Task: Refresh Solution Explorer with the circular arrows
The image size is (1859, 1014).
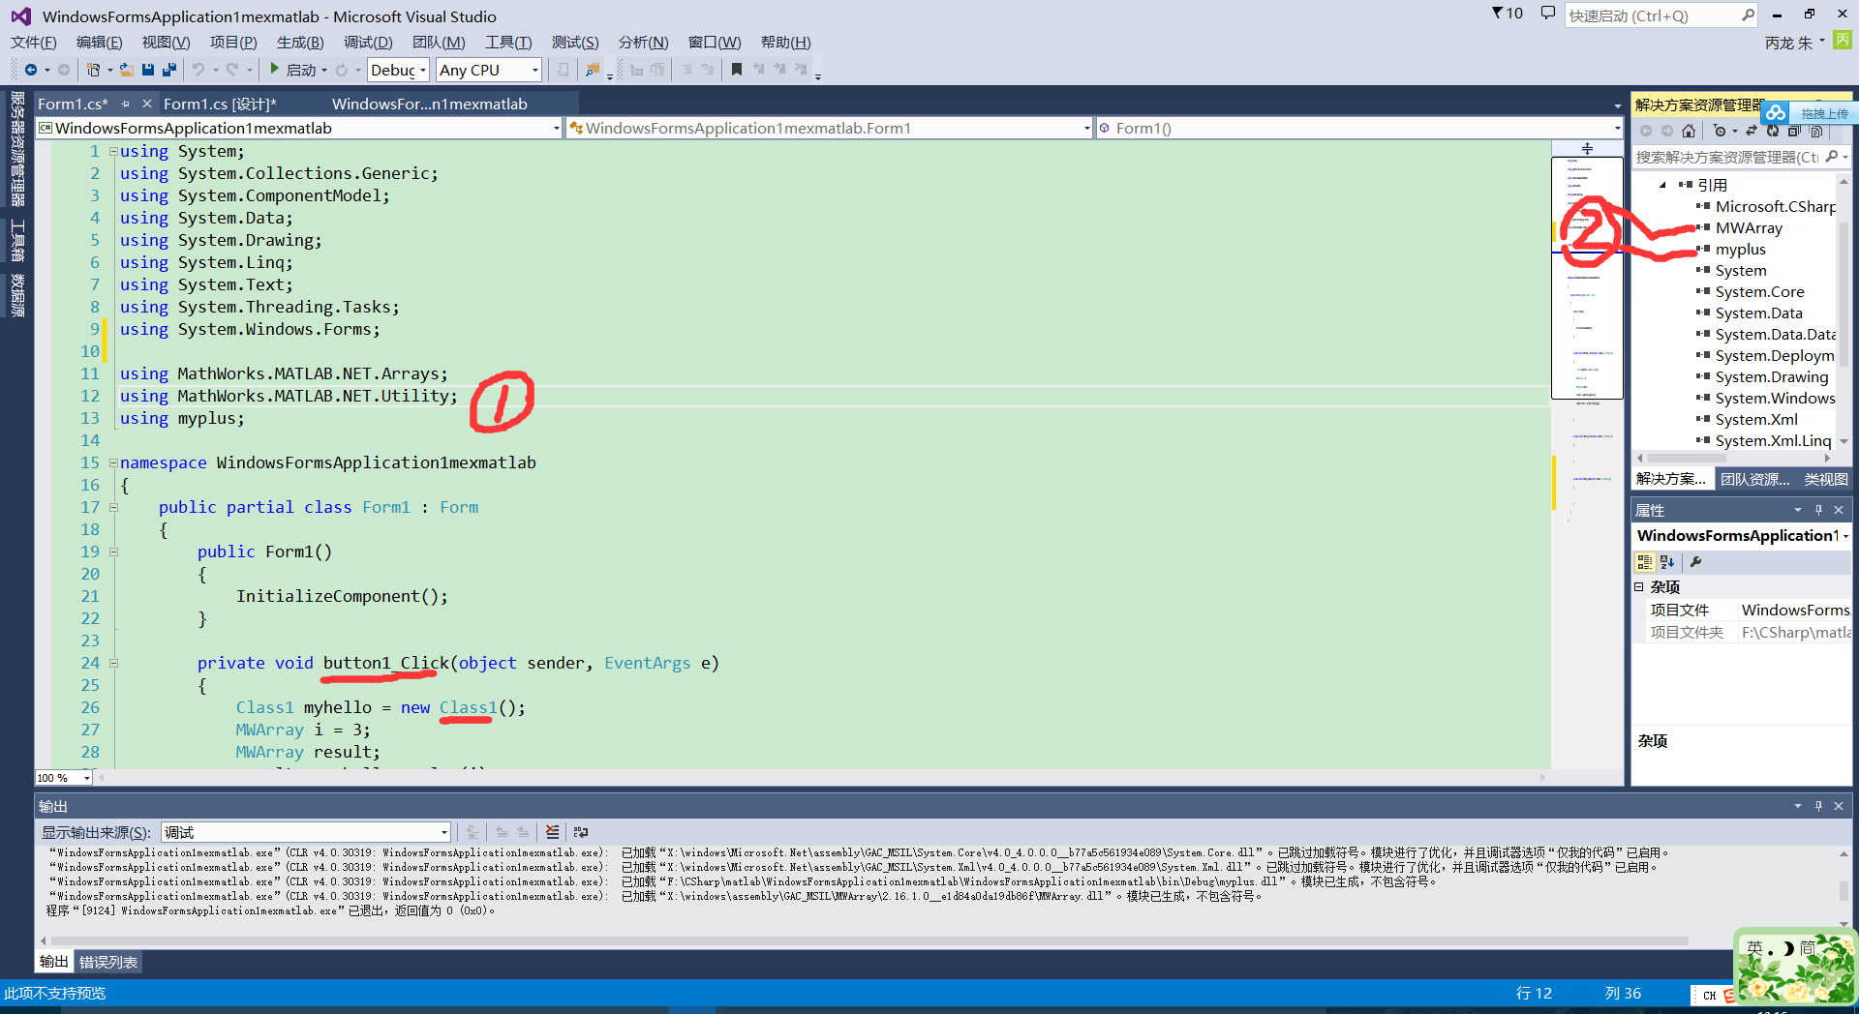Action: [x=1773, y=131]
